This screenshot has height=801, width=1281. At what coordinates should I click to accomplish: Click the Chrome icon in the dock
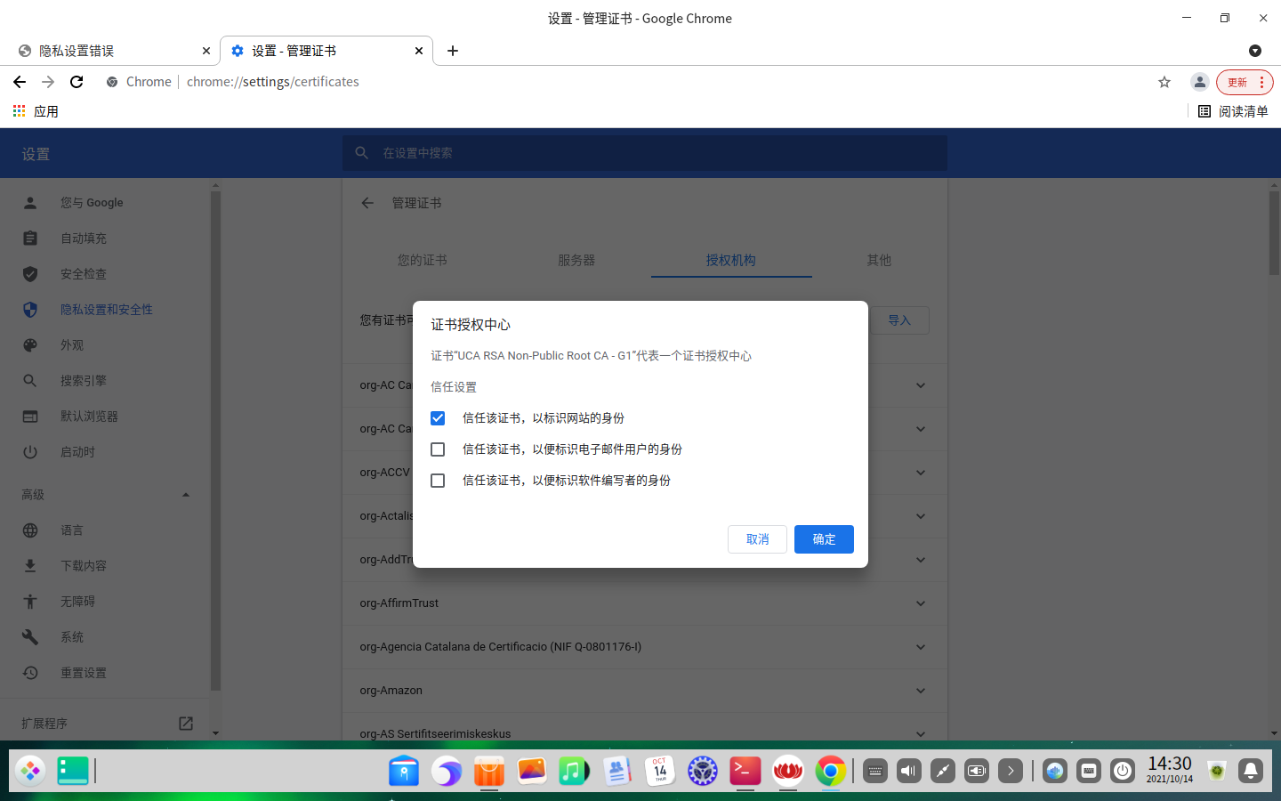pyautogui.click(x=831, y=771)
